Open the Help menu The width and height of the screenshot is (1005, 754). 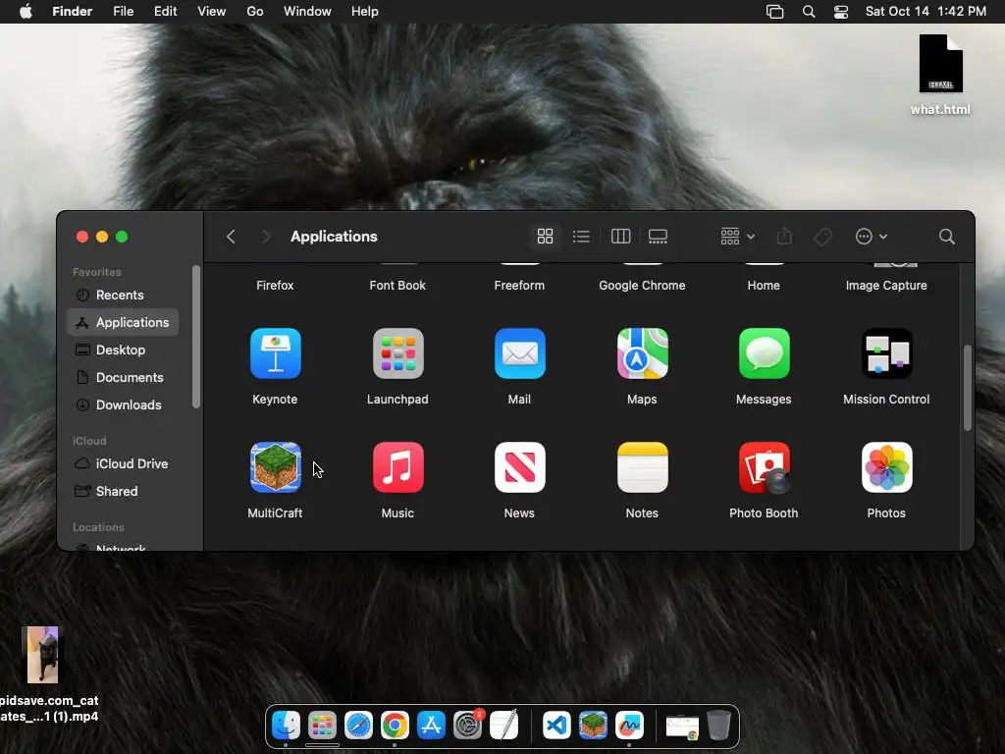click(x=365, y=12)
